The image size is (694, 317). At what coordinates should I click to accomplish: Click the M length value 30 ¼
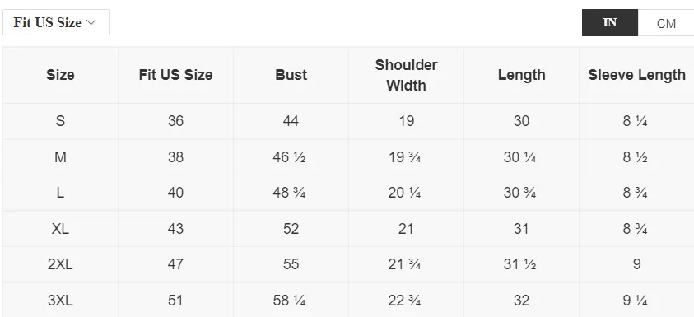click(x=519, y=156)
